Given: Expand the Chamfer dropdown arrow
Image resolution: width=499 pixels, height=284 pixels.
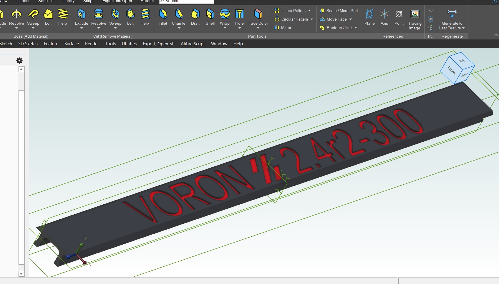Looking at the screenshot, I should [179, 28].
